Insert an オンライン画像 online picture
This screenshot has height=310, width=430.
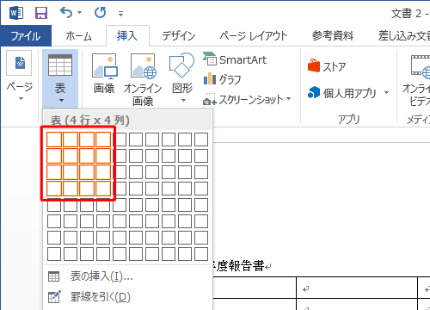tap(143, 79)
